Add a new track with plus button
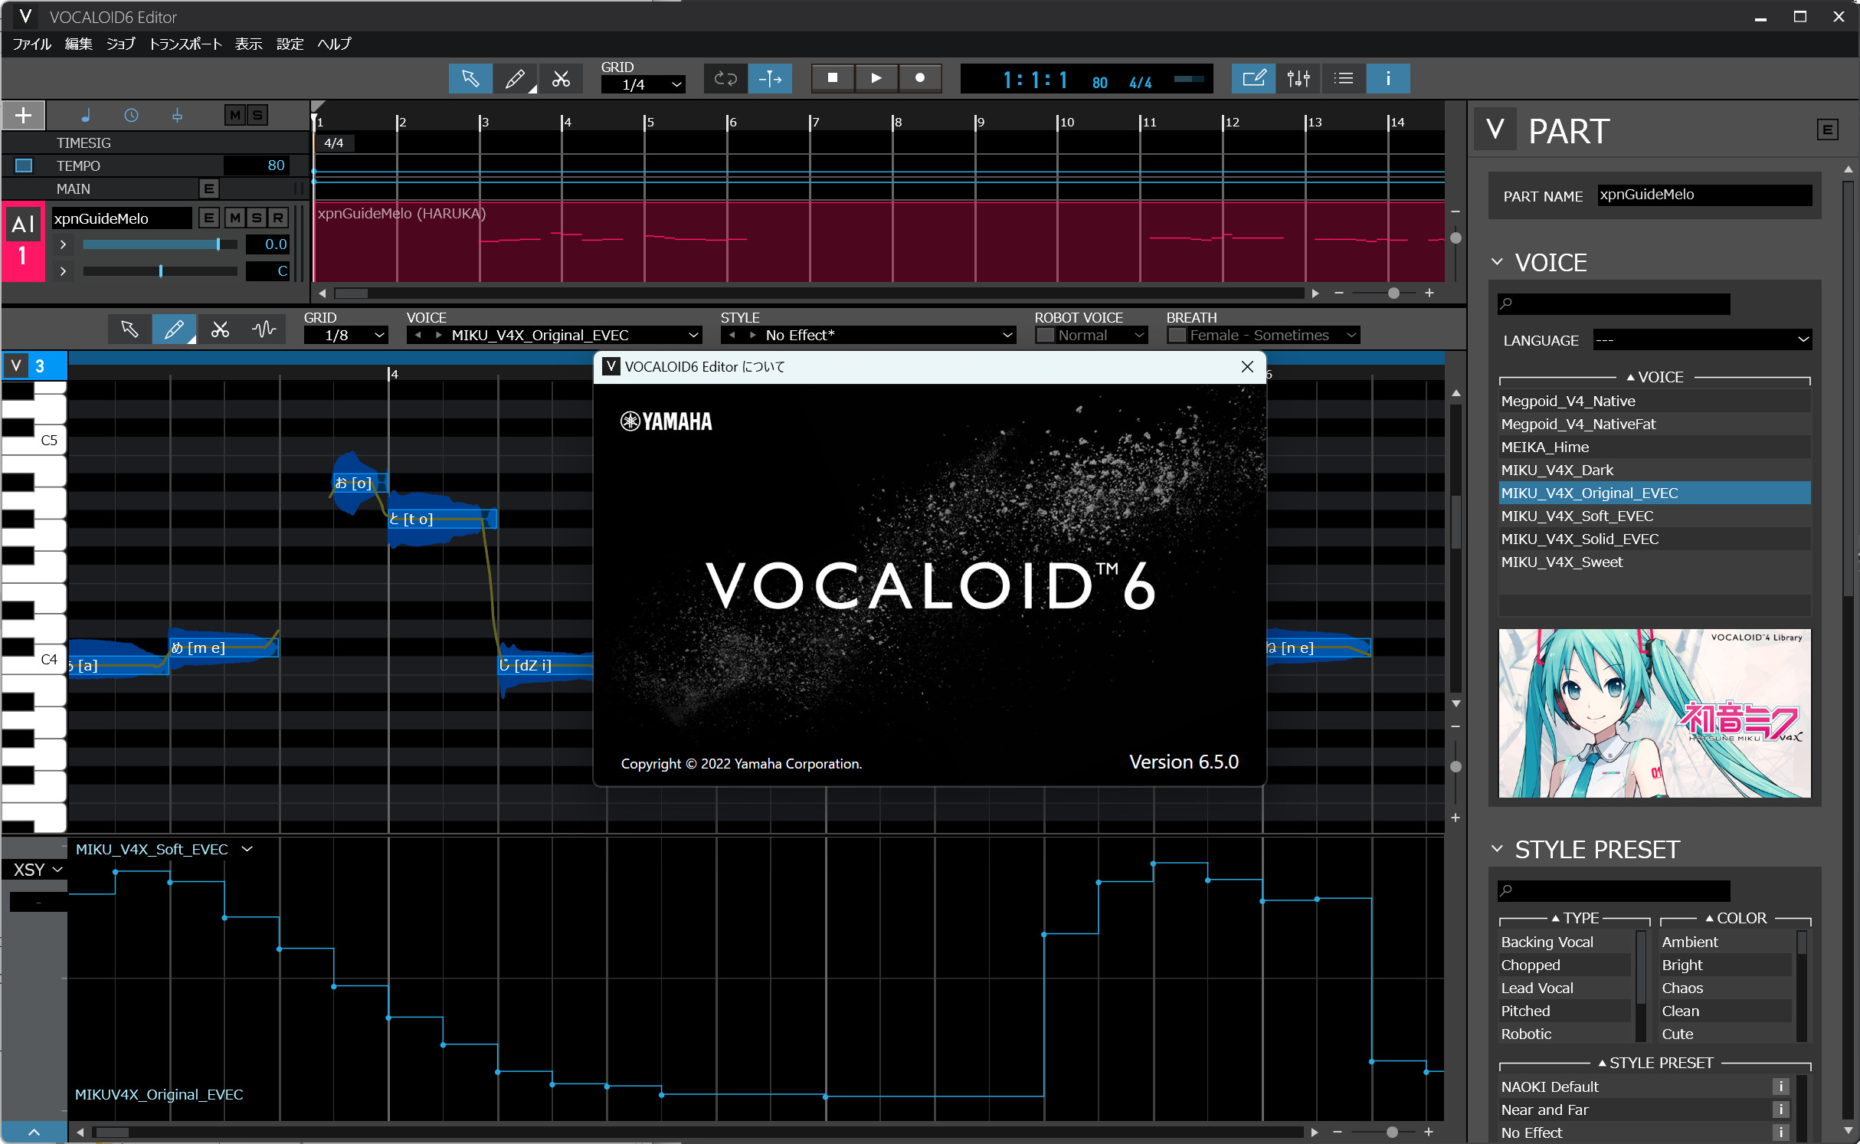1860x1144 pixels. [x=24, y=116]
